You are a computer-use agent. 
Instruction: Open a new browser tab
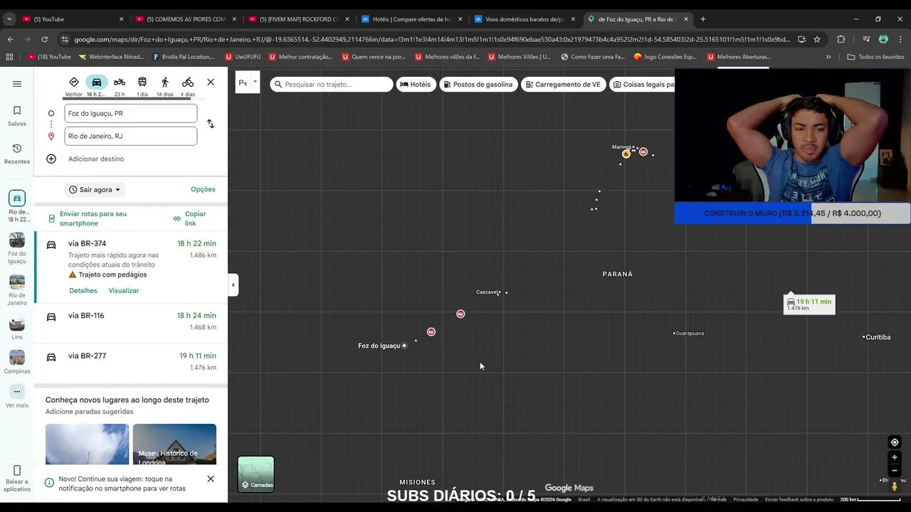pos(703,19)
